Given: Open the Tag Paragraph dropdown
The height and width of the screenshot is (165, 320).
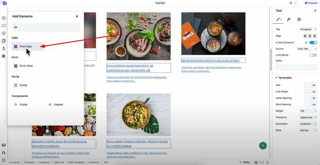Looking at the screenshot, I should tap(308, 29).
